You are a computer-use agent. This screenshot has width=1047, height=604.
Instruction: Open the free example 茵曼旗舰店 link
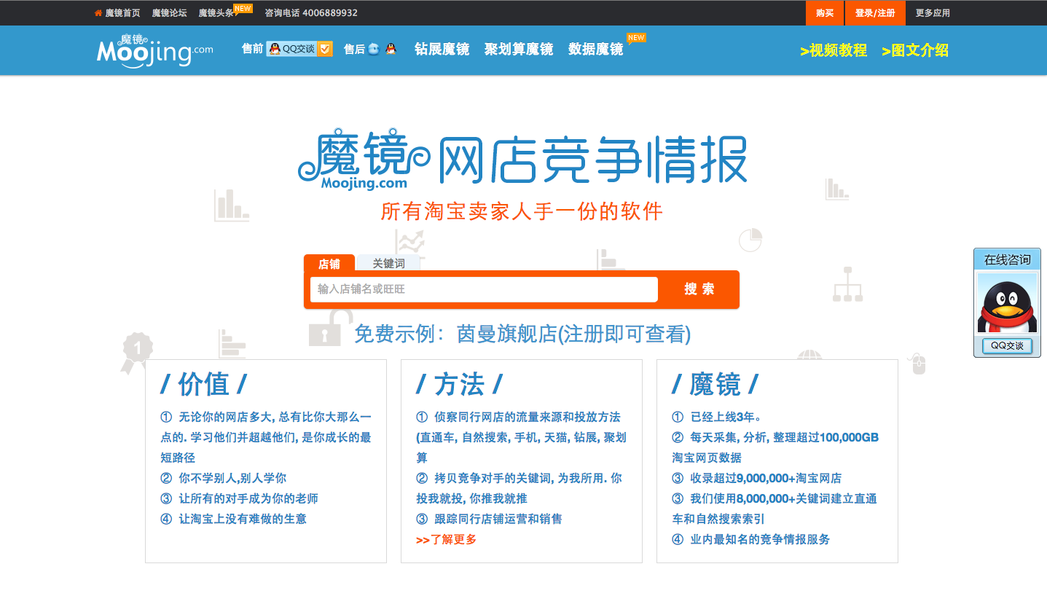(522, 334)
